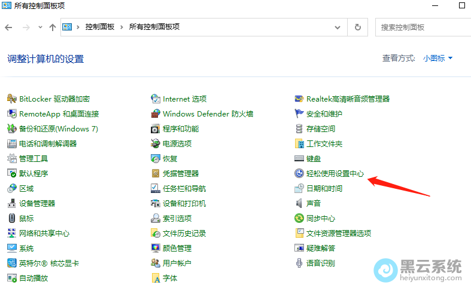Screen dimensions: 471x285
Task: Click the 电源选项 icon
Action: [155, 144]
